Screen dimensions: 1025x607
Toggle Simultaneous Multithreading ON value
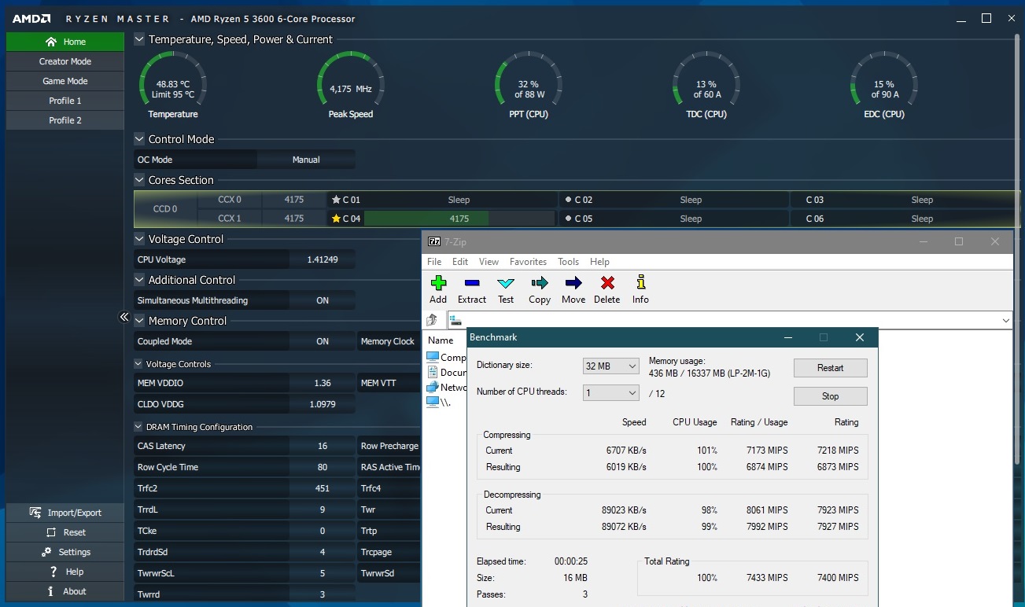coord(323,300)
